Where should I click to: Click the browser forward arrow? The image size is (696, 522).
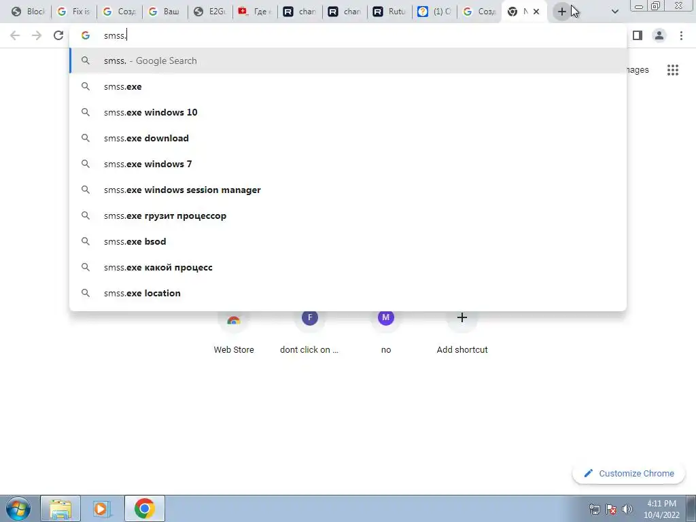pos(37,35)
